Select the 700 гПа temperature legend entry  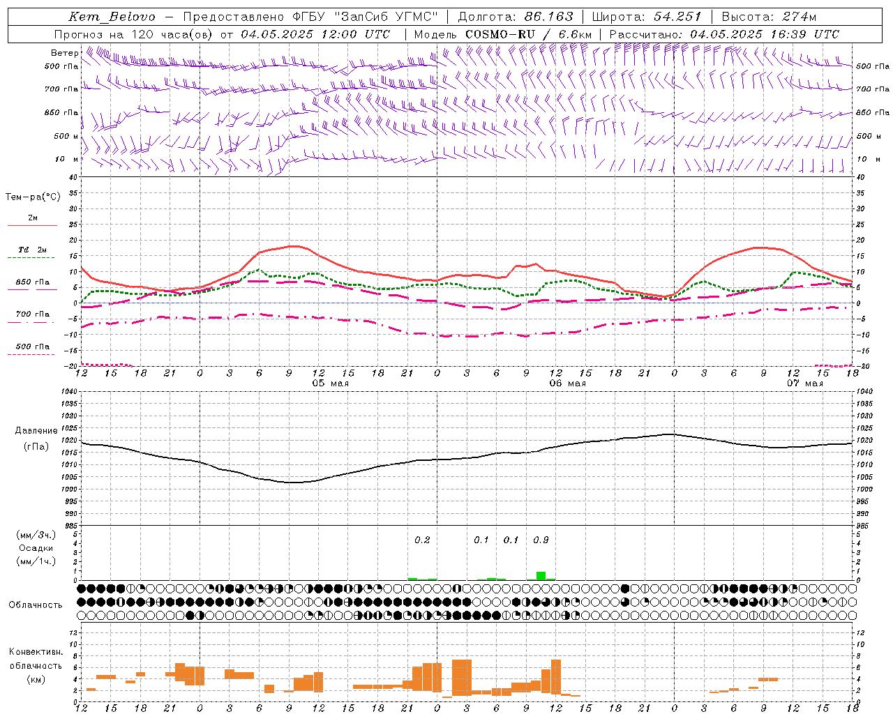coord(32,314)
